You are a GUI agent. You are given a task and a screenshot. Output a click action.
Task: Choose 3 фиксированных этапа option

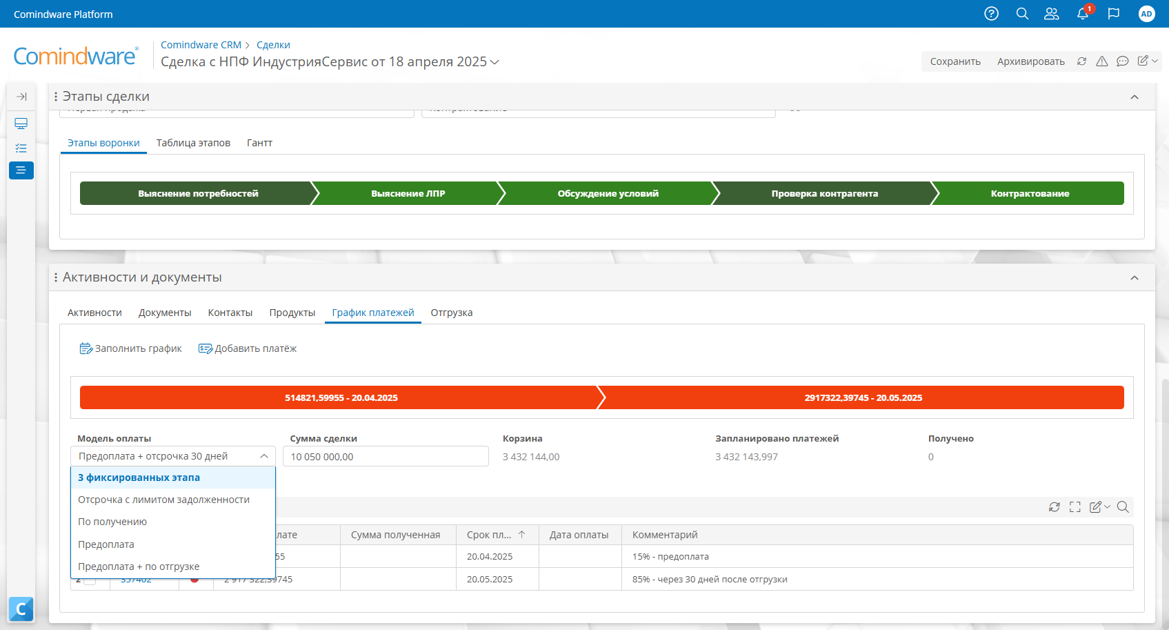(x=173, y=478)
